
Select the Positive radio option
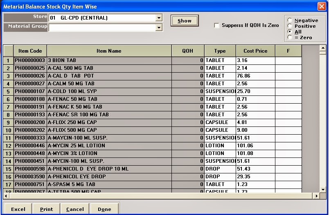tap(290, 26)
